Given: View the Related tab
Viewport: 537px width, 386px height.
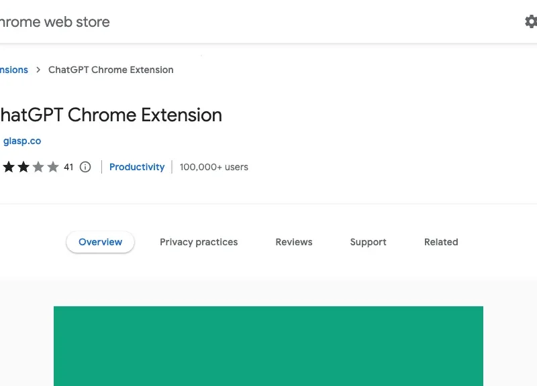Looking at the screenshot, I should point(441,242).
